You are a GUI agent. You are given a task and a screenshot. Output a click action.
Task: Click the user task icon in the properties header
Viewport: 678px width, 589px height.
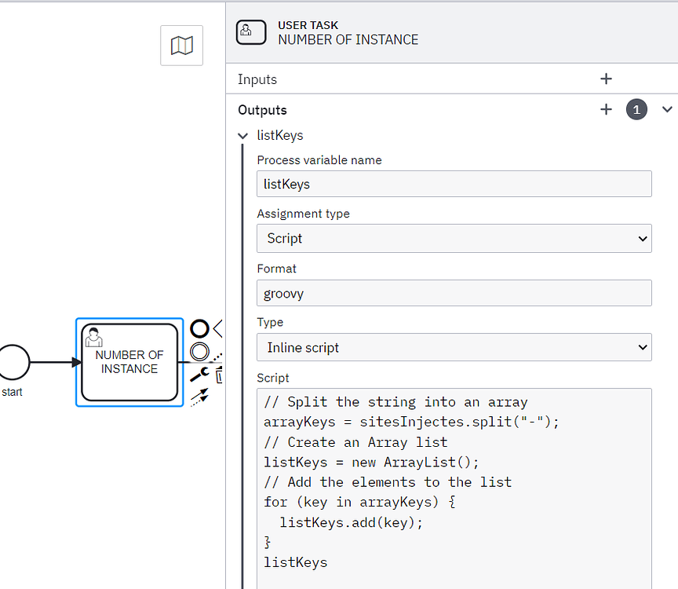[251, 32]
